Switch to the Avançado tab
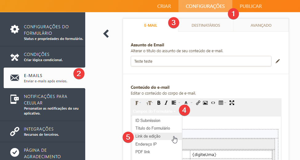 pyautogui.click(x=261, y=25)
